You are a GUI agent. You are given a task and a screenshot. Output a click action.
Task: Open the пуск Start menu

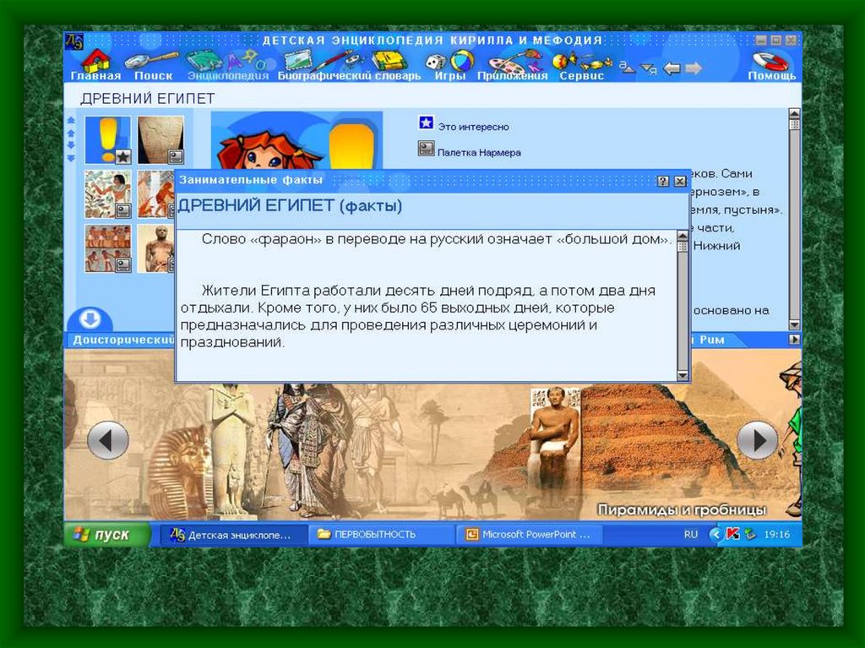pyautogui.click(x=107, y=534)
